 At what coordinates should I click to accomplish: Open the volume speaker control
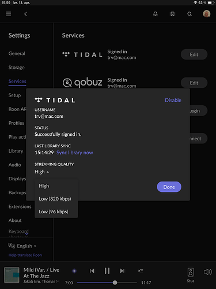207,272
